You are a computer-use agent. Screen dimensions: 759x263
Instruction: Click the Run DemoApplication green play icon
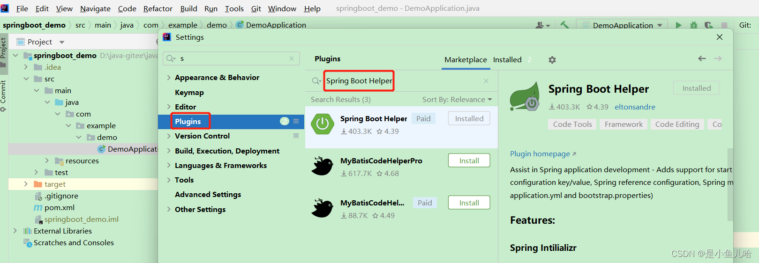tap(678, 25)
